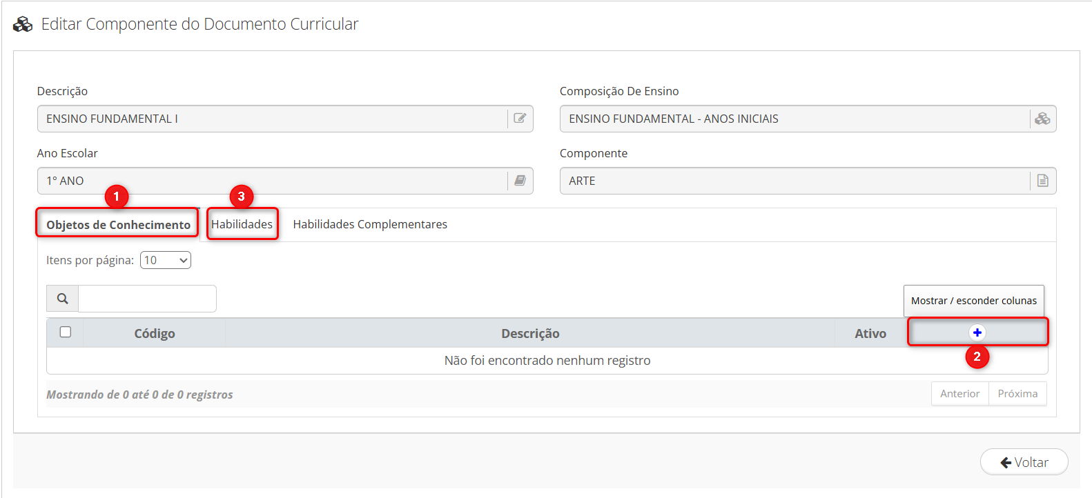
Task: Click the book icon in Ano Escolar field
Action: coord(520,181)
